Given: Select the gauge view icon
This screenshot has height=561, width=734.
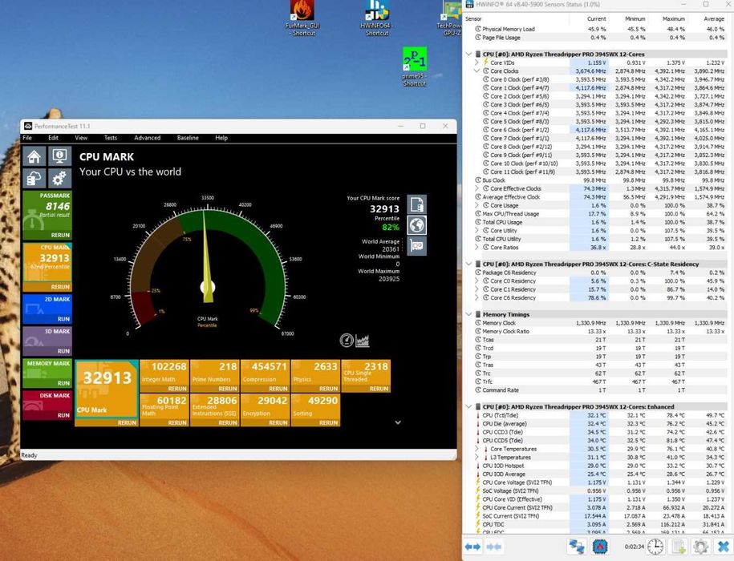Looking at the screenshot, I should pos(347,340).
